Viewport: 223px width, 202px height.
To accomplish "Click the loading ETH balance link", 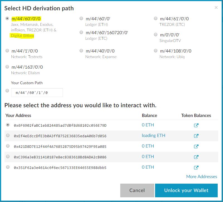I will [153, 136].
